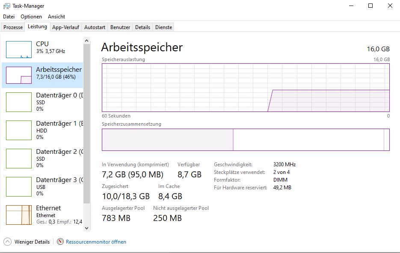Click Ressourcenmonitor öffnen link
This screenshot has height=253, width=400.
click(x=96, y=242)
